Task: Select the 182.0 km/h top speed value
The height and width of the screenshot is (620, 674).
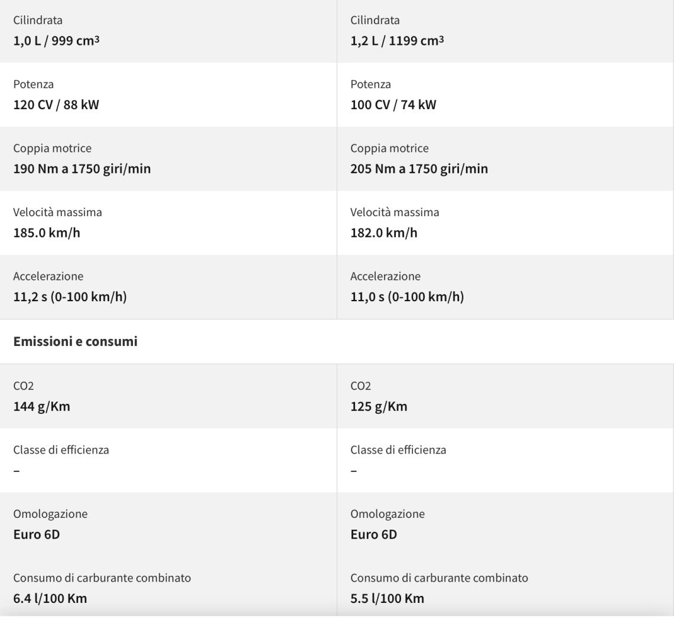Action: pos(384,233)
